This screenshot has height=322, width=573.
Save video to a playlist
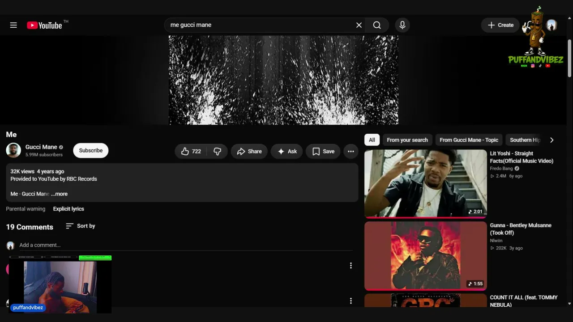click(323, 152)
